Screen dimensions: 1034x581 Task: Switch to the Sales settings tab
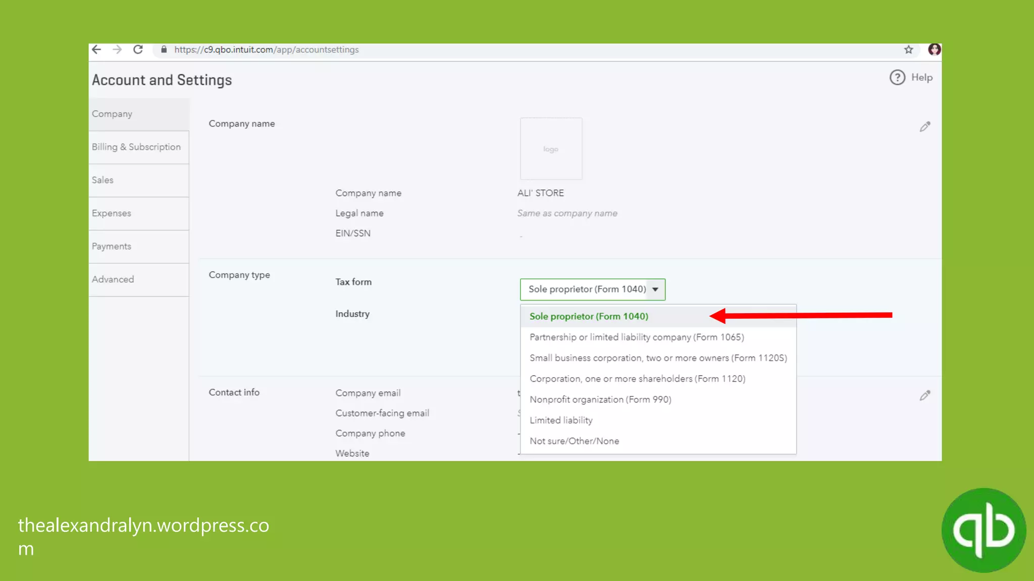(102, 180)
